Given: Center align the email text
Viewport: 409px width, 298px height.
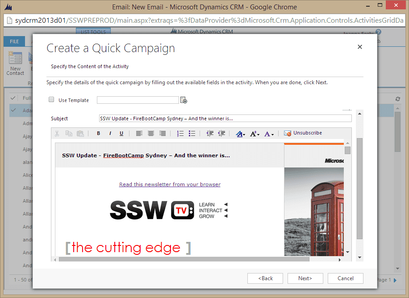Looking at the screenshot, I should [151, 133].
